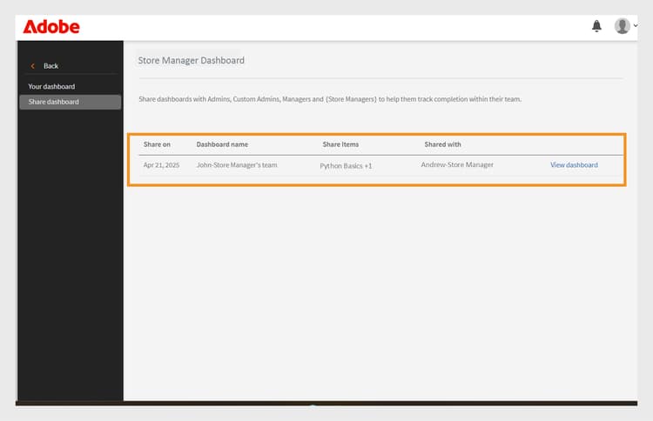Click the Apr 21, 2025 date cell
Screen dimensions: 653x421
161,165
